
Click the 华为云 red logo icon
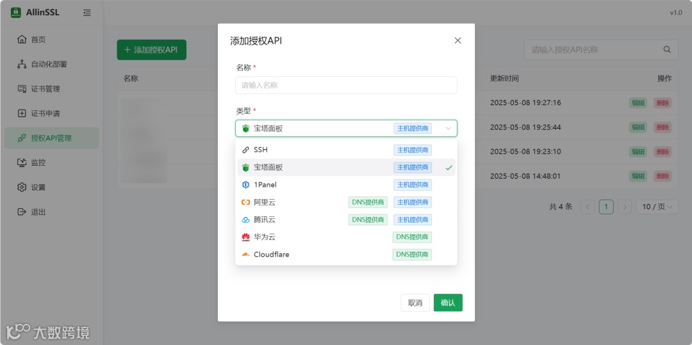coord(246,237)
